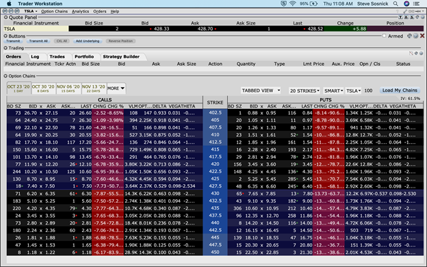
Task: Open the TABBED VIEW dropdown
Action: [260, 90]
